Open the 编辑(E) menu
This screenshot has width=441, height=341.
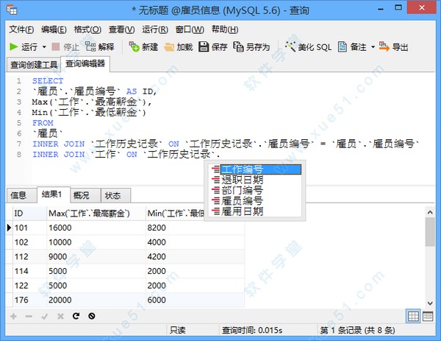click(x=54, y=29)
